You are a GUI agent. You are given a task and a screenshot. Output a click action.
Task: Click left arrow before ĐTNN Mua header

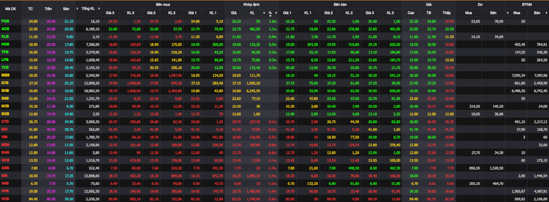[x=508, y=13]
